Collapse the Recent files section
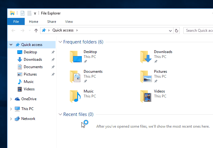Image resolution: width=213 pixels, height=148 pixels. pyautogui.click(x=60, y=114)
